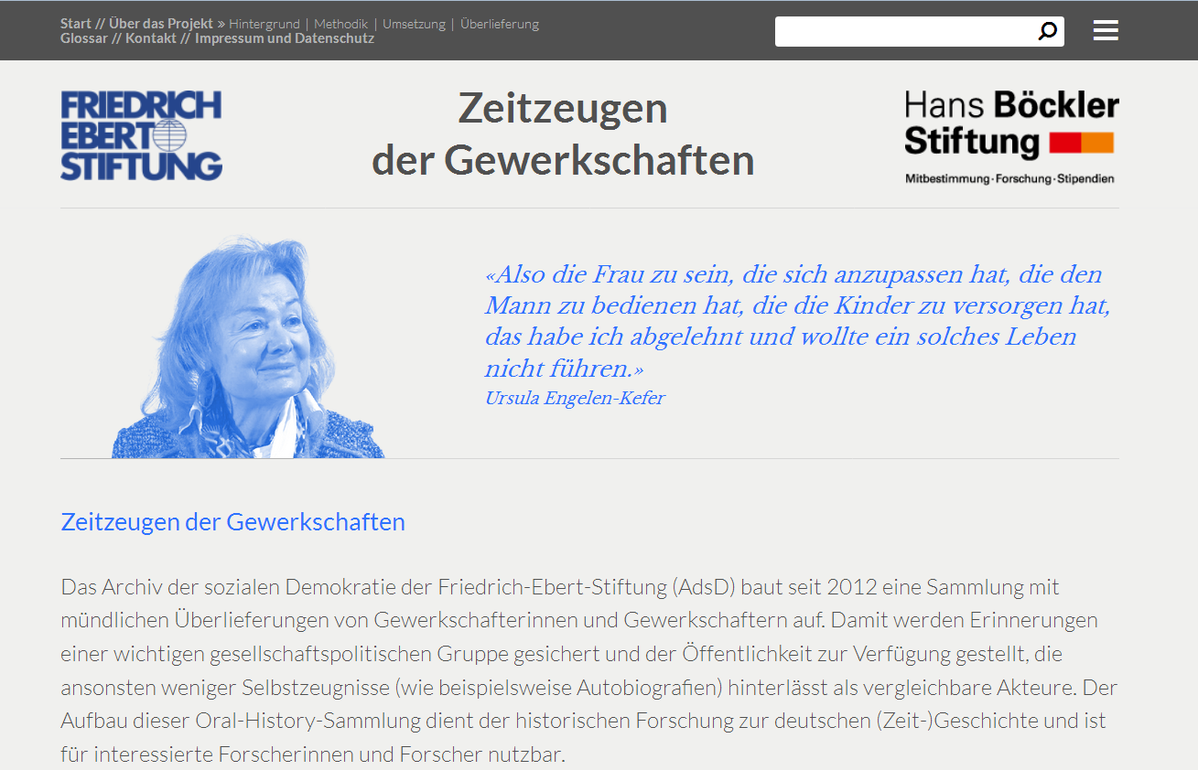Click the red-orange Böckler color blocks

1081,144
